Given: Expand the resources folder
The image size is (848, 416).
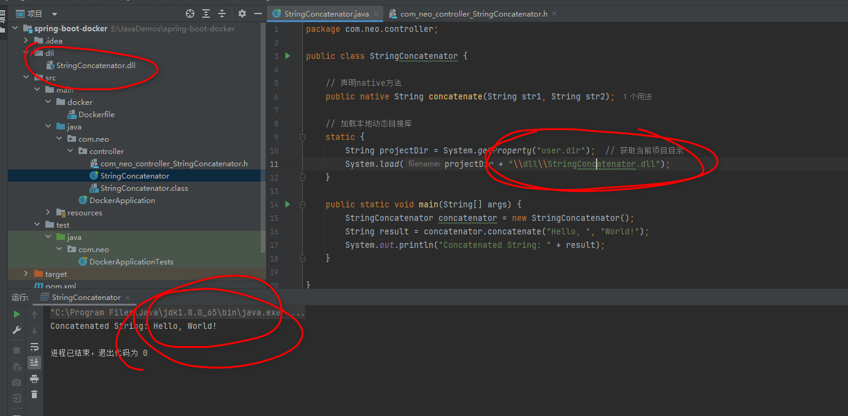Looking at the screenshot, I should tap(48, 212).
